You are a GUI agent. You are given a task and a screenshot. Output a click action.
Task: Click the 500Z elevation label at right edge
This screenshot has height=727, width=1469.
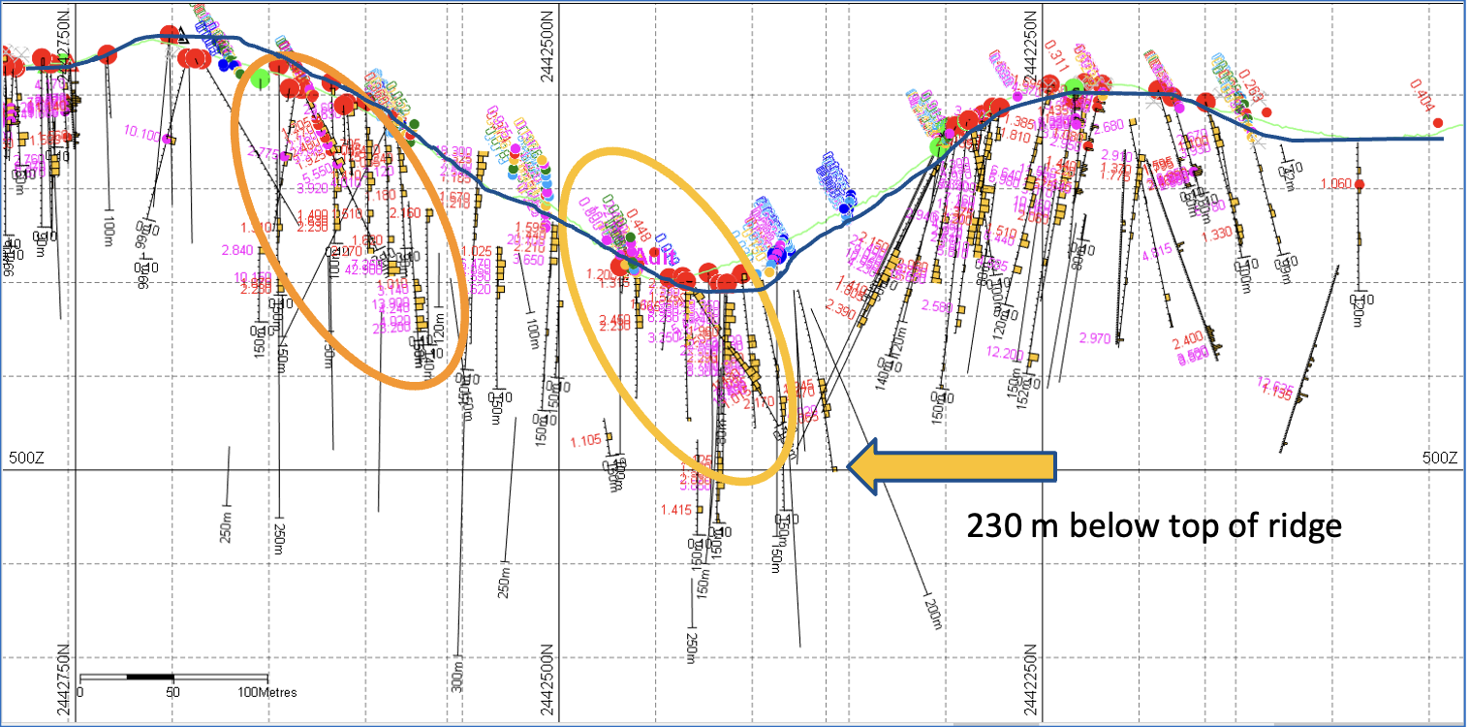pyautogui.click(x=1442, y=458)
